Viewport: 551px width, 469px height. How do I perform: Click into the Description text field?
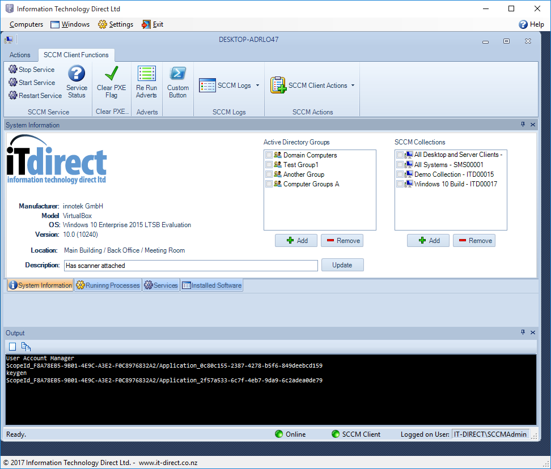pyautogui.click(x=190, y=266)
